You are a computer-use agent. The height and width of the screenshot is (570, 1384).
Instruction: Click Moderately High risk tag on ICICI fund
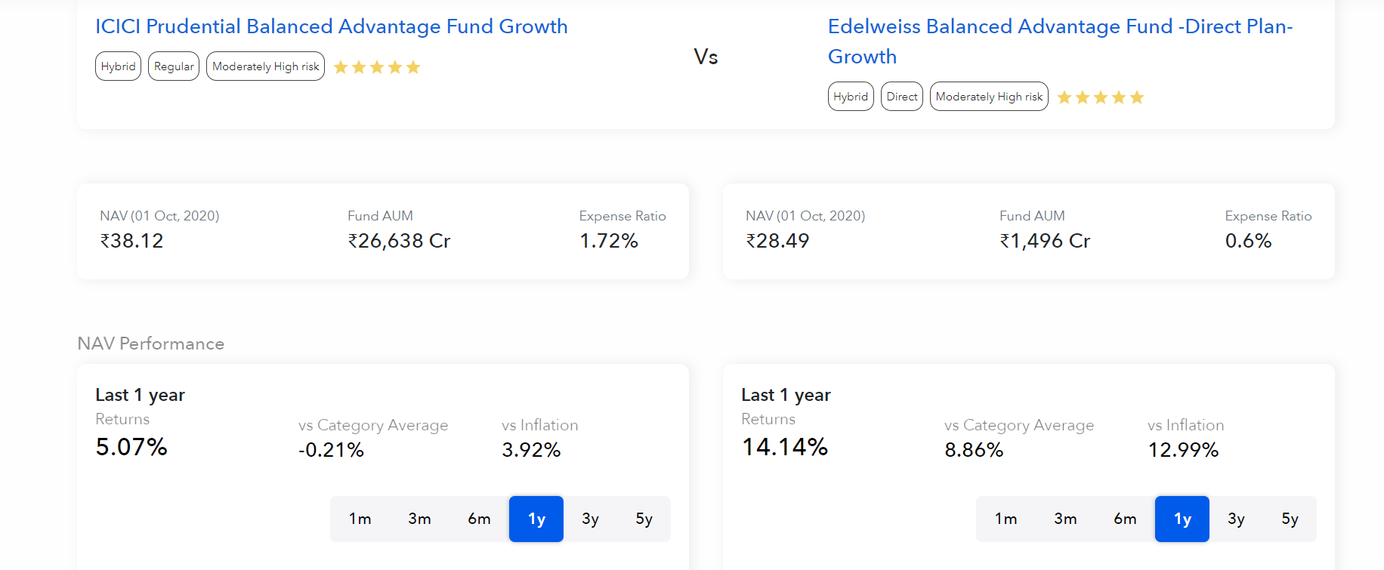[x=265, y=66]
